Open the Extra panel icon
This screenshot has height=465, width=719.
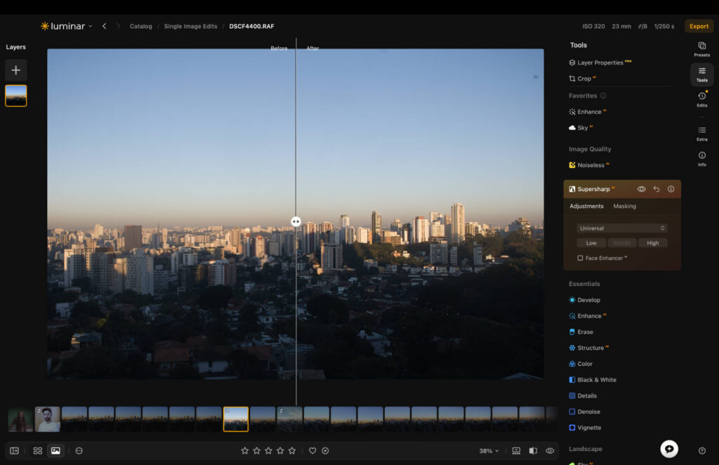tap(701, 133)
